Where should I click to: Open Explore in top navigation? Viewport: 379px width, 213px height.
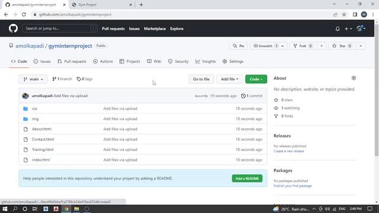176,29
